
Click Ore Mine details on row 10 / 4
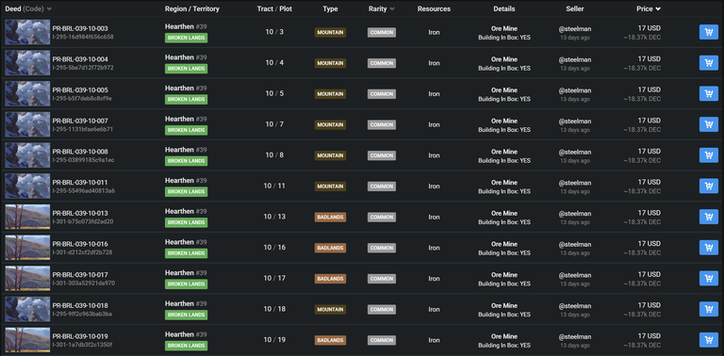(x=504, y=59)
